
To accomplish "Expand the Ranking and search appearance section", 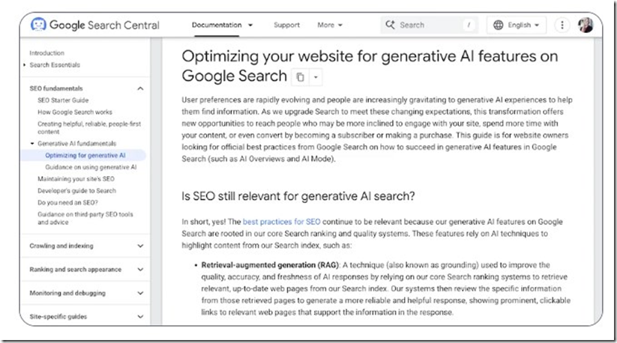I will coord(140,270).
